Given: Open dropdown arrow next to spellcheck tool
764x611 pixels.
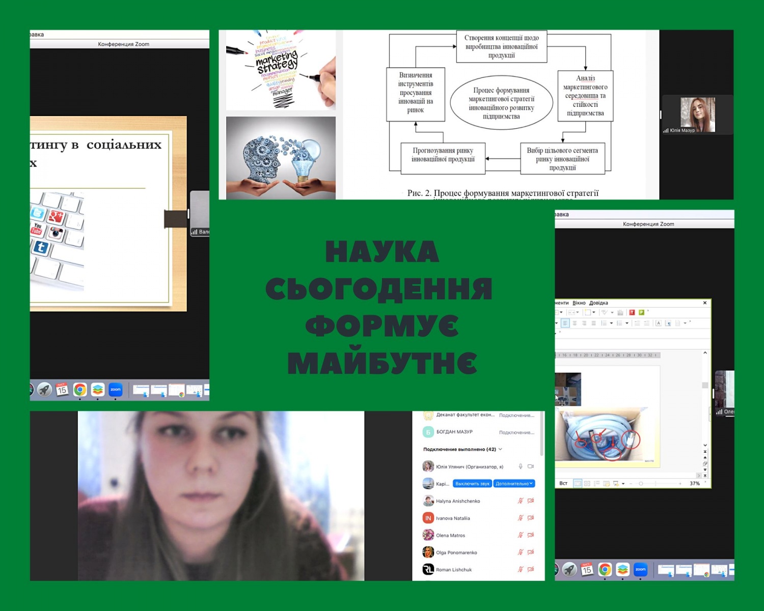Looking at the screenshot, I should 612,312.
